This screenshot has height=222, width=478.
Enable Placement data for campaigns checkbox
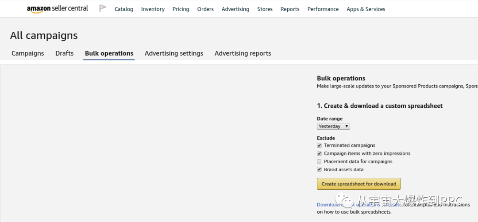(x=319, y=162)
